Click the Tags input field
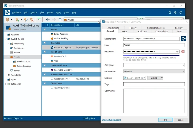 pyautogui.click(x=154, y=84)
